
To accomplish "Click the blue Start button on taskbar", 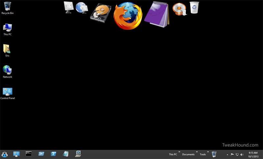I will (5, 154).
